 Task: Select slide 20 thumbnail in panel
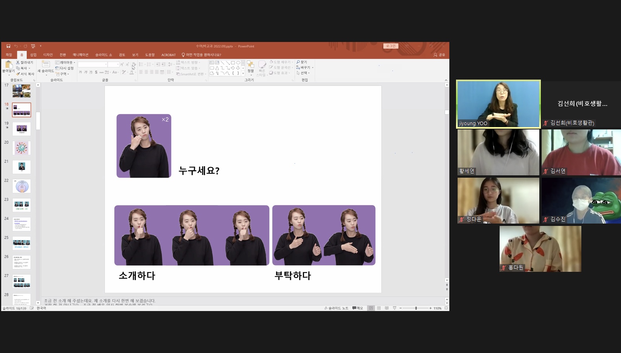pyautogui.click(x=22, y=148)
